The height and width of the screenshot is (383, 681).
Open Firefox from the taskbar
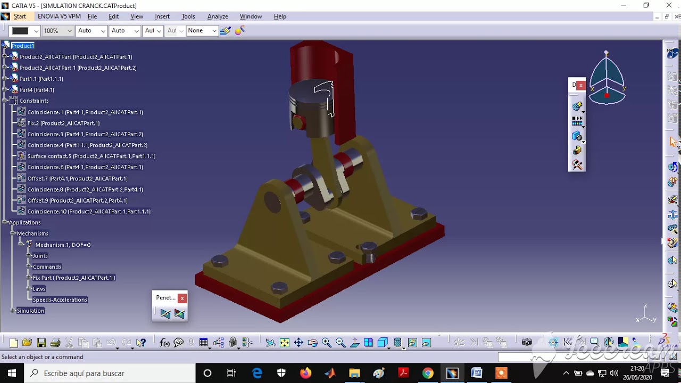305,373
